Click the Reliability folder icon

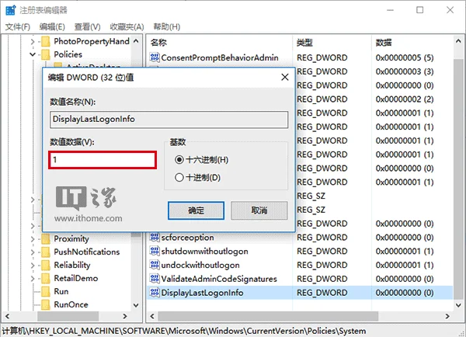[46, 265]
